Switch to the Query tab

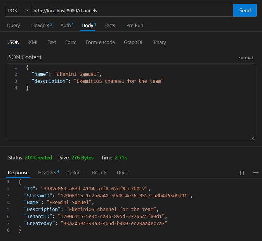point(13,25)
